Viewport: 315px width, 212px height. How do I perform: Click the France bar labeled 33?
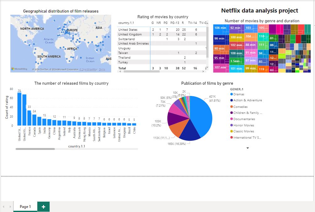[29, 118]
